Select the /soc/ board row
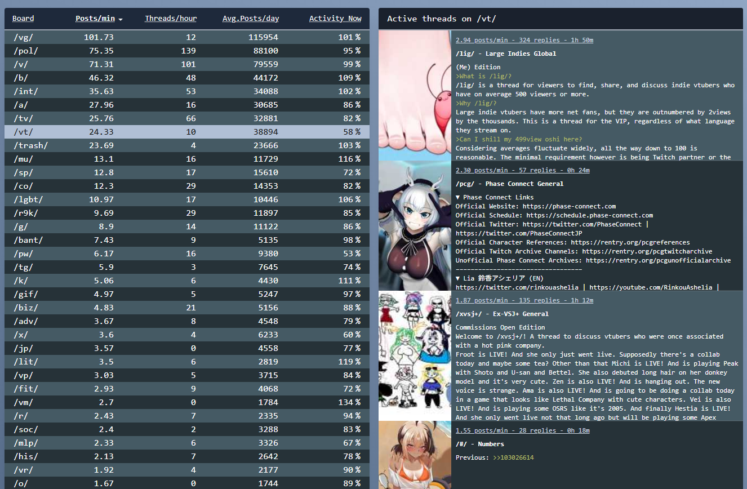 [187, 429]
